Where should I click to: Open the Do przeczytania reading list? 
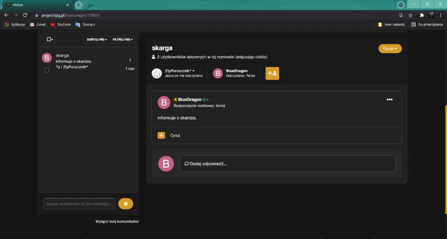click(x=427, y=25)
